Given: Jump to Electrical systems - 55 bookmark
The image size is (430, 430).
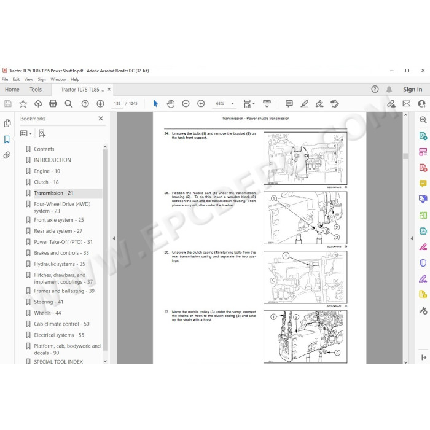Looking at the screenshot, I should 59,335.
